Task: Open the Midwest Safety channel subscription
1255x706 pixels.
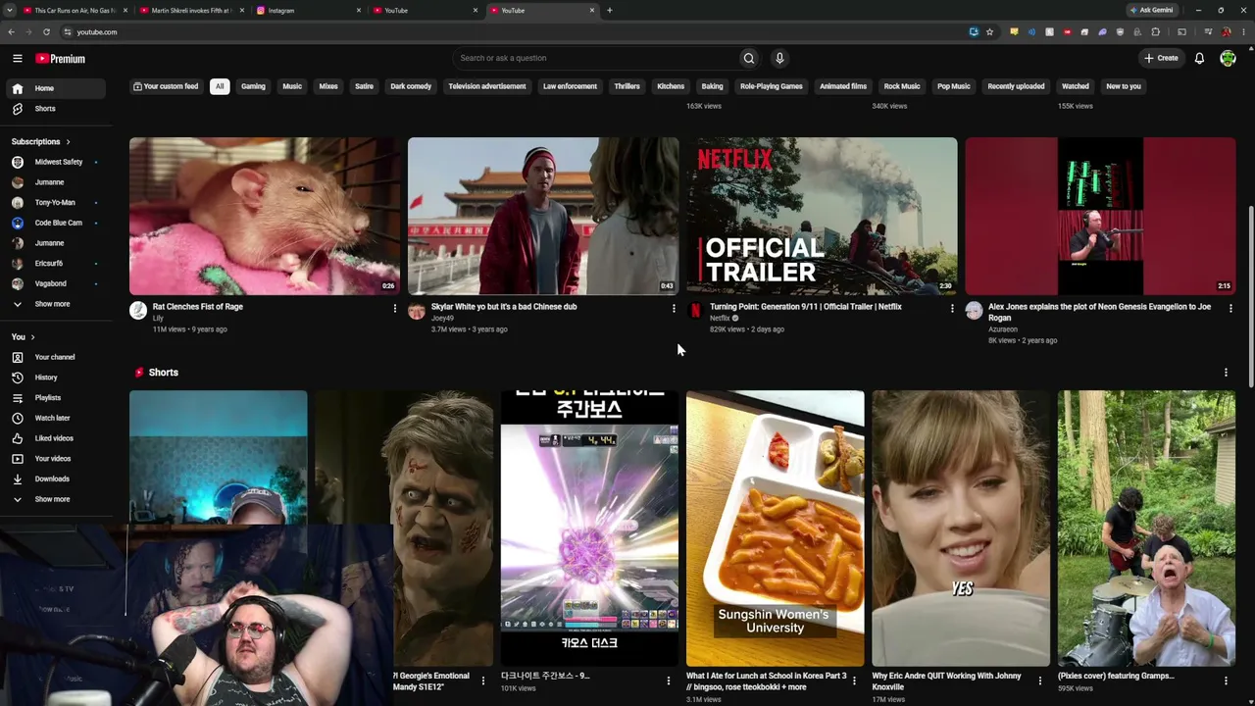Action: click(56, 162)
